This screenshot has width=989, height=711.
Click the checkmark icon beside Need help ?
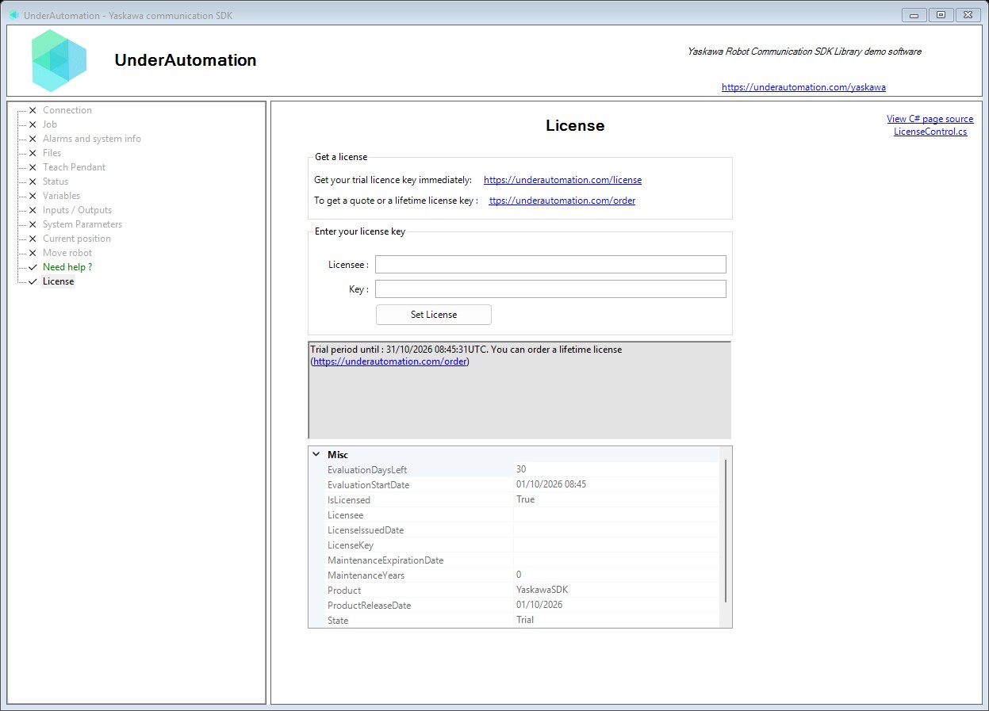[33, 267]
